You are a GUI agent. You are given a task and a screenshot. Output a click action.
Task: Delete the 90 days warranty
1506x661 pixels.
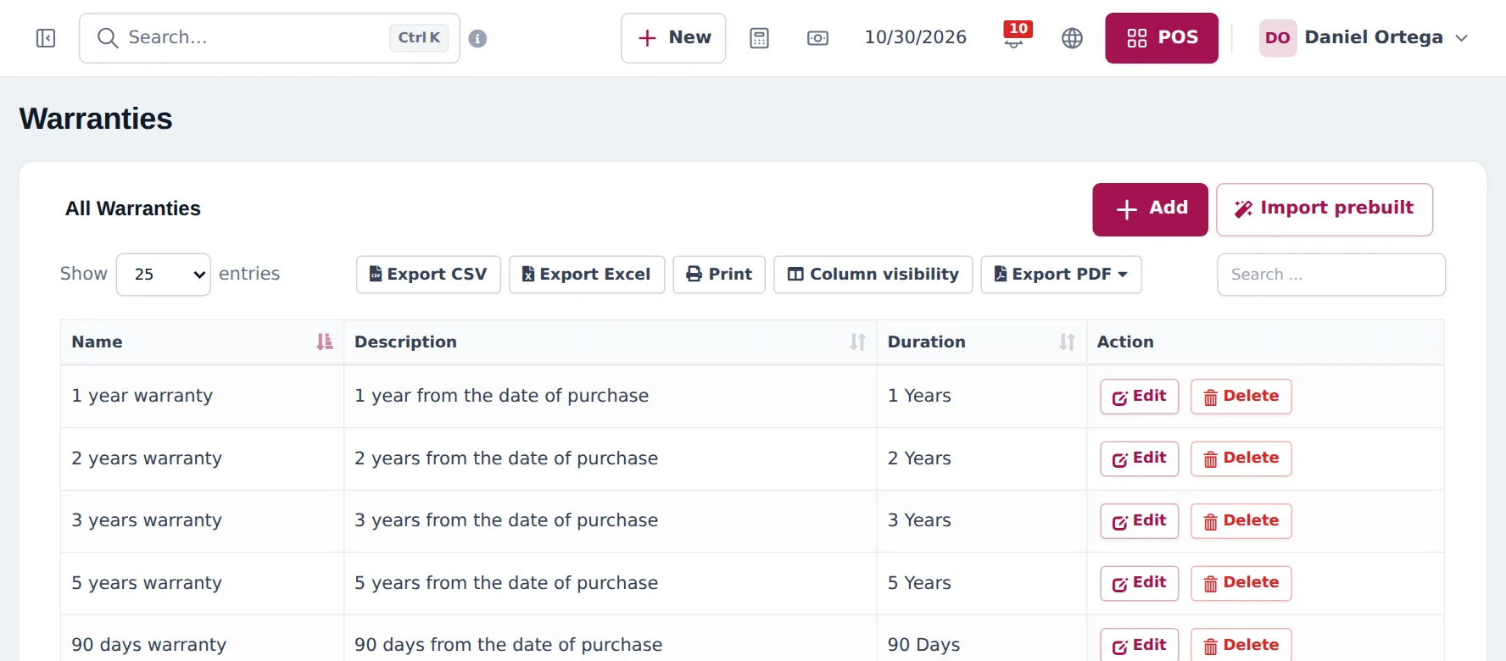pos(1241,645)
